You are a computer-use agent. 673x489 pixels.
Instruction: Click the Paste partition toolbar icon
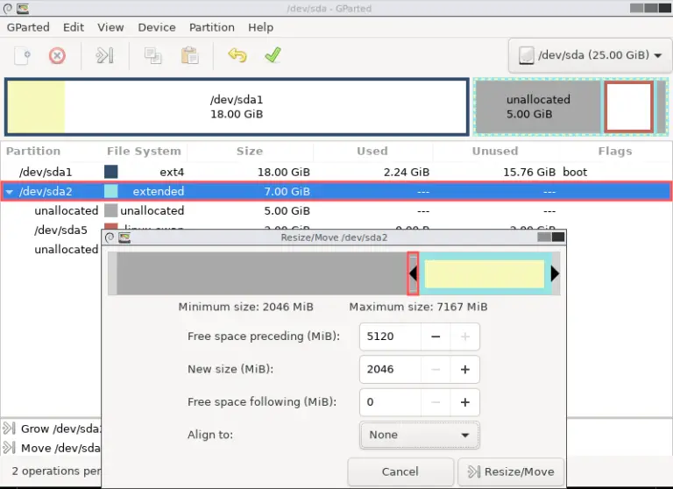188,55
